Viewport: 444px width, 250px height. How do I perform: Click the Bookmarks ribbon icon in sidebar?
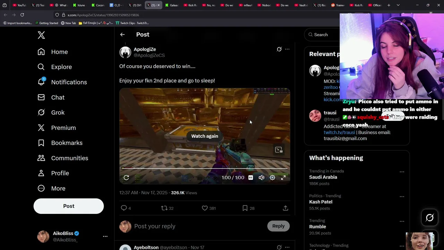click(x=41, y=143)
